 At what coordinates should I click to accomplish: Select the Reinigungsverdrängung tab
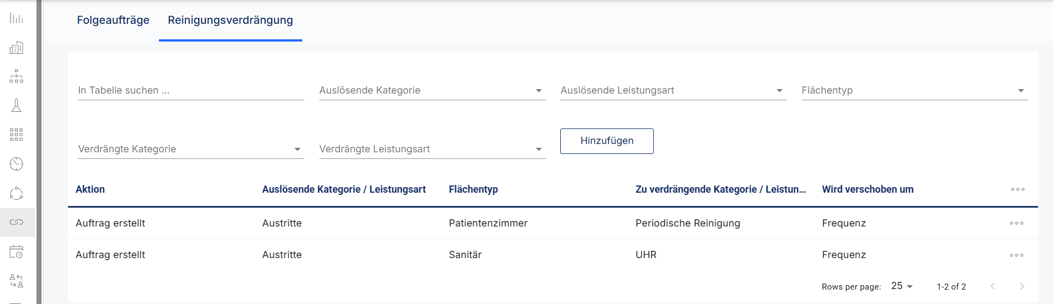point(230,20)
